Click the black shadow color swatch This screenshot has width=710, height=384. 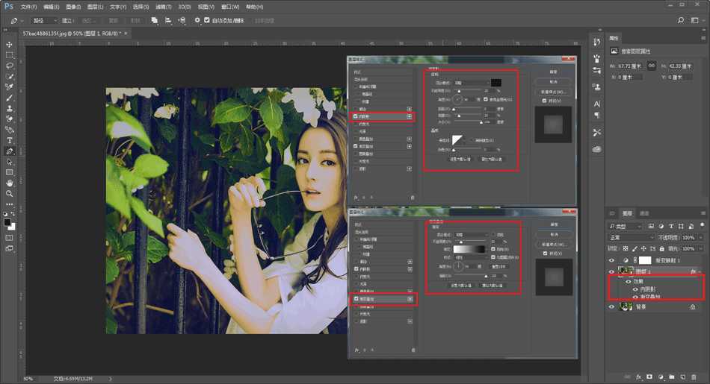point(496,82)
